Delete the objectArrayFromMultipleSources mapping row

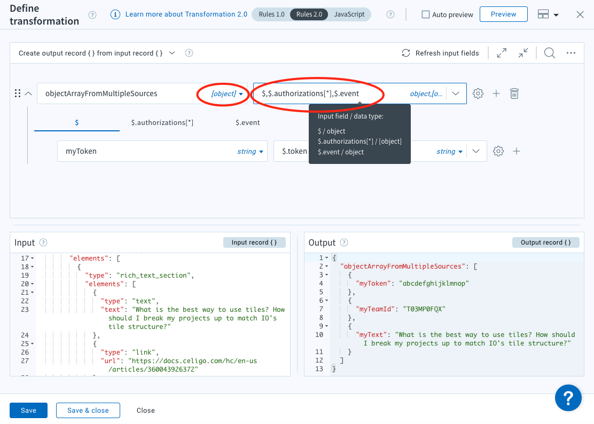point(514,93)
